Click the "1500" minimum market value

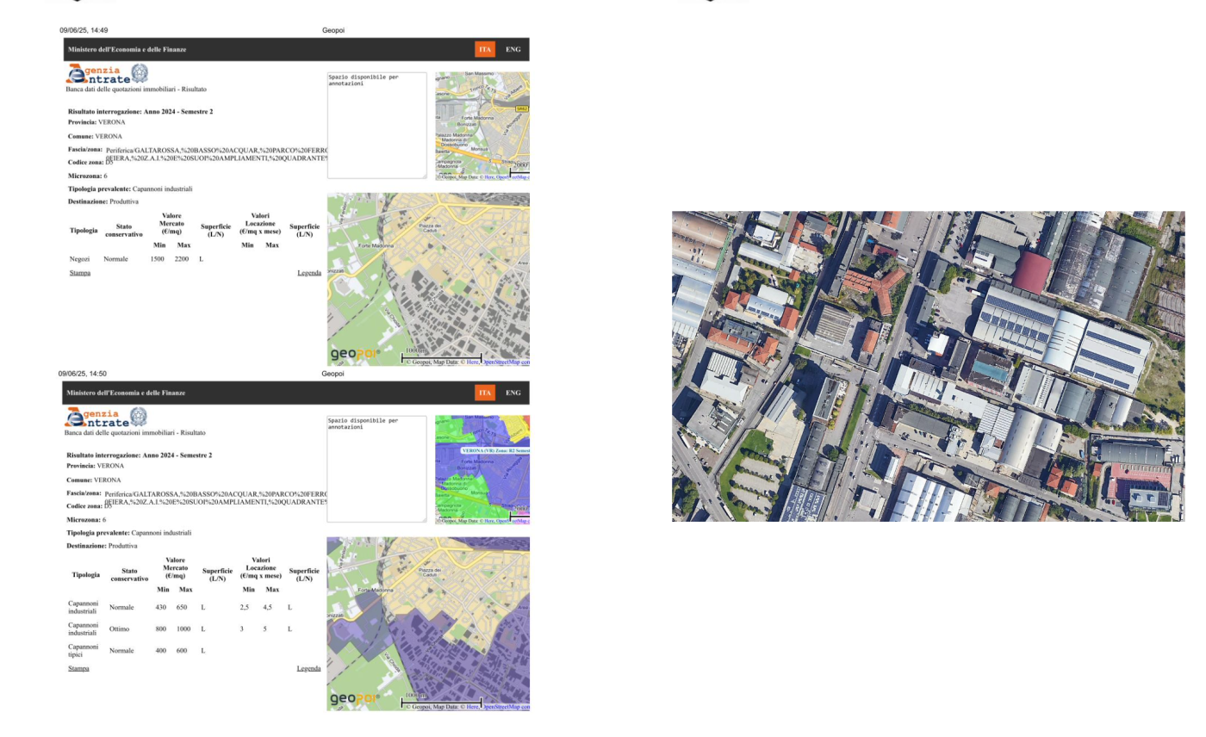pyautogui.click(x=158, y=258)
